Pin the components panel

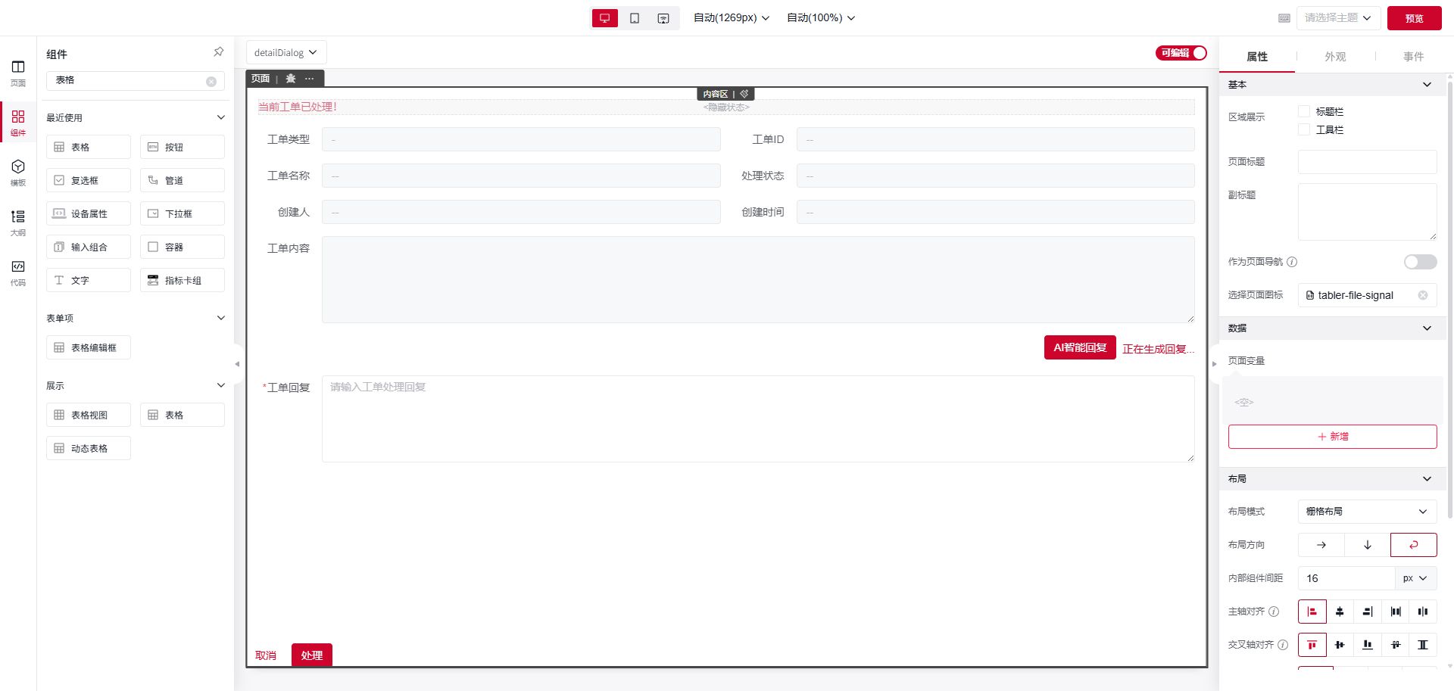coord(218,52)
